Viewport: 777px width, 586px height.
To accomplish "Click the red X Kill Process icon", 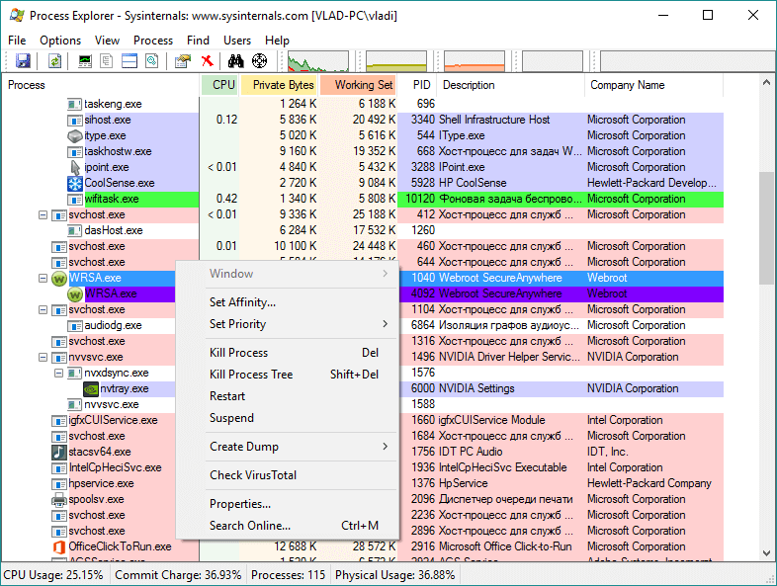I will point(208,61).
